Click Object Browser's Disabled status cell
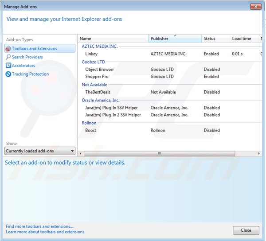 click(212, 69)
